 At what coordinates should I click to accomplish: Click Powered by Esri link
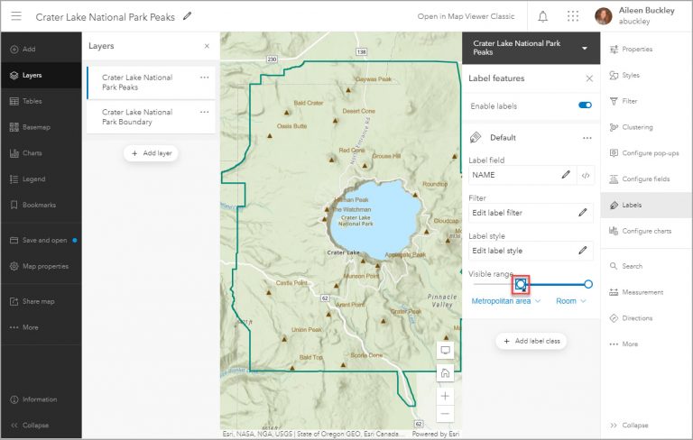click(435, 434)
